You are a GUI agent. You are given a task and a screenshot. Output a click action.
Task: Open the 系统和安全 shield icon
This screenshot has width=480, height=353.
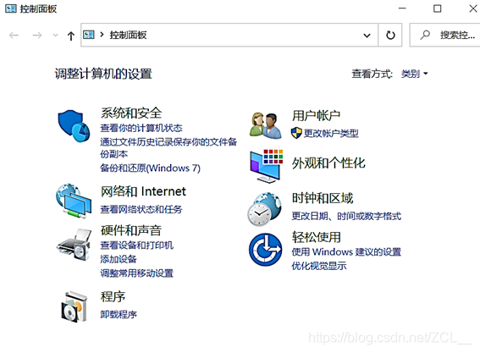tap(74, 126)
